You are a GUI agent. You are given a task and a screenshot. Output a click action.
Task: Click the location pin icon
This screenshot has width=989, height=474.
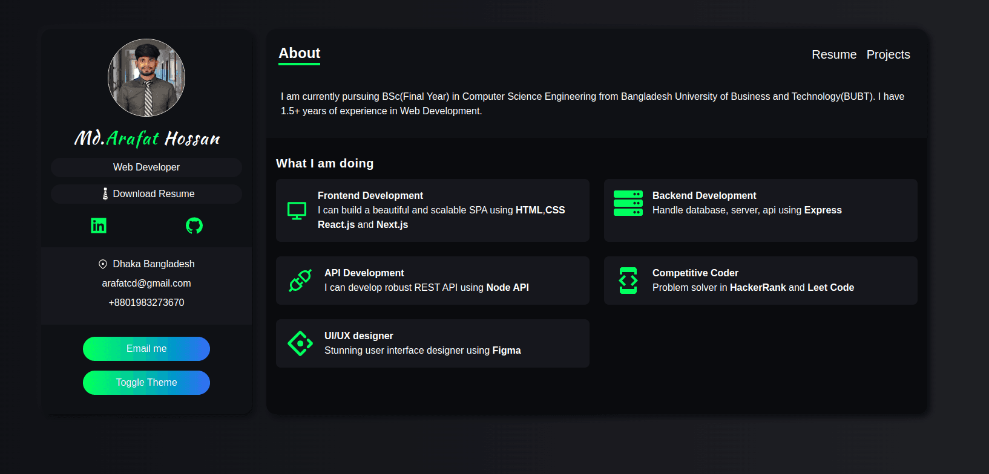[x=103, y=264]
